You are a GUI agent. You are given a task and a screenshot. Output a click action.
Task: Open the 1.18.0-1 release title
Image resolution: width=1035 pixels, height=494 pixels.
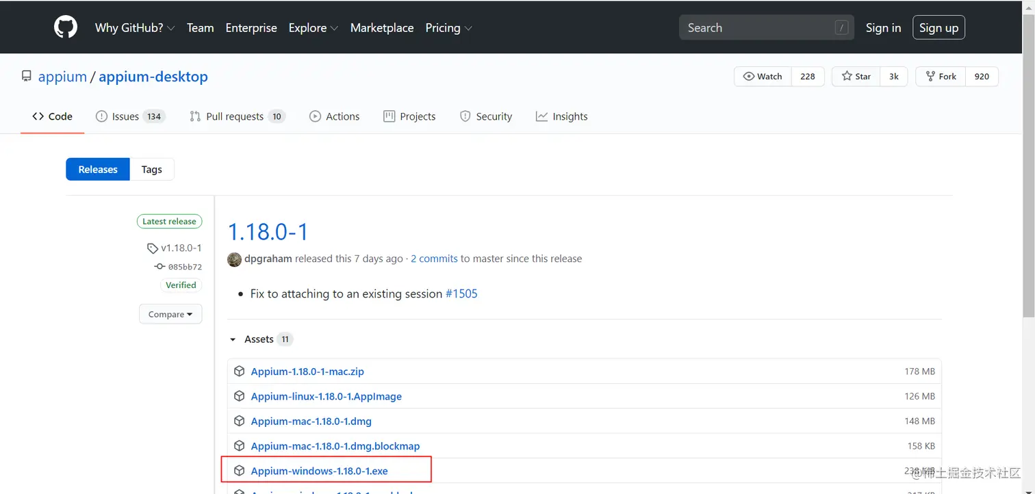268,232
